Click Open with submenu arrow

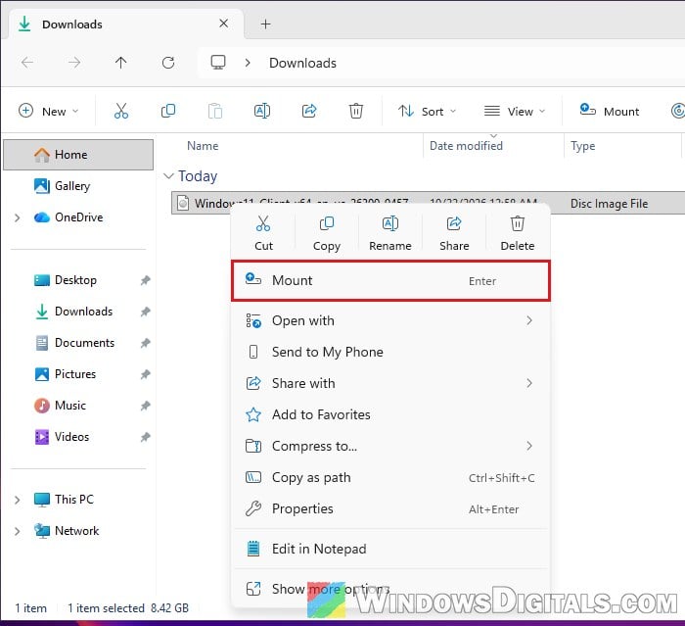(529, 320)
